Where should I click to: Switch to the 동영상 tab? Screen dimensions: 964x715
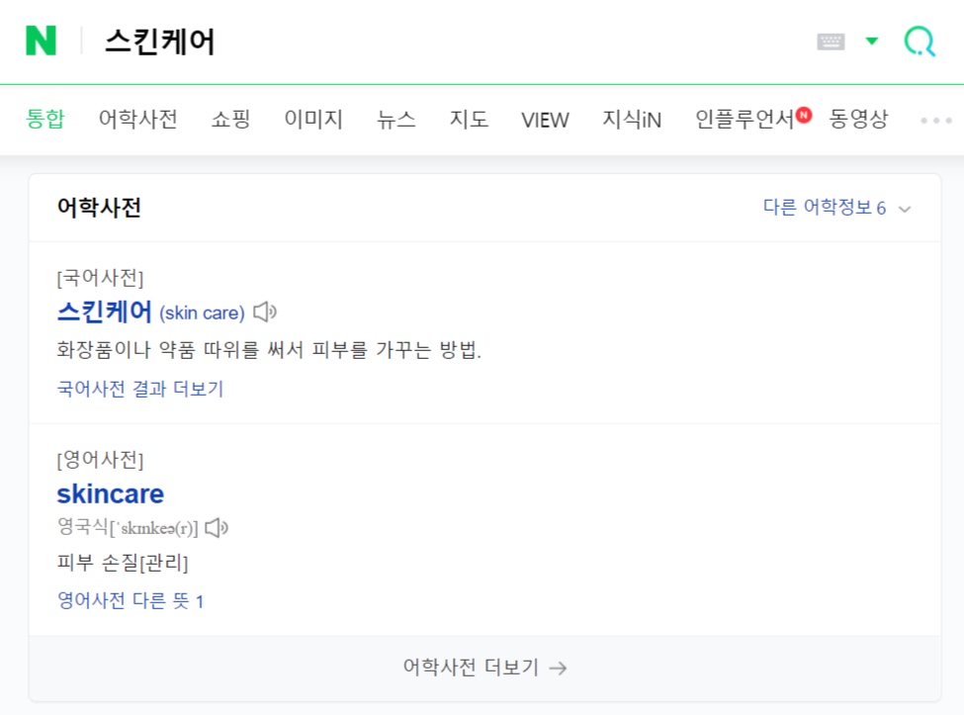coord(858,120)
